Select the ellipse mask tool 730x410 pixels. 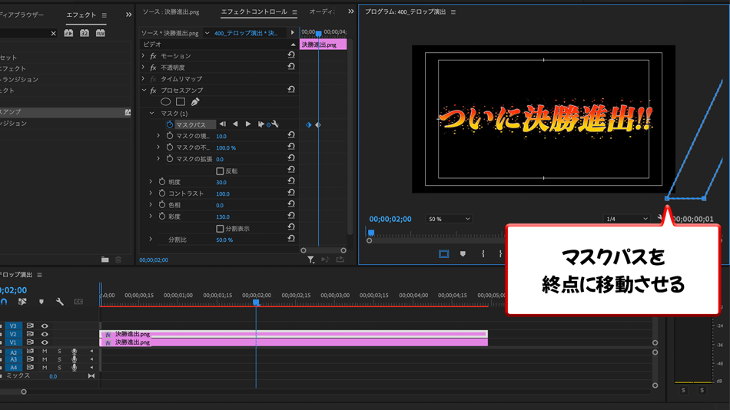coord(165,101)
